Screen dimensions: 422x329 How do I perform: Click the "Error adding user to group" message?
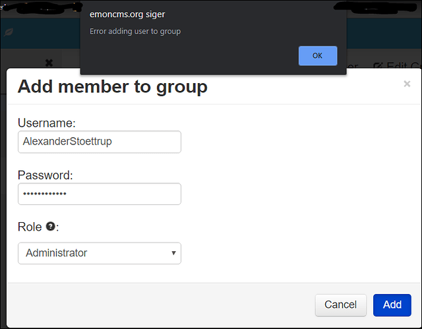tap(135, 32)
